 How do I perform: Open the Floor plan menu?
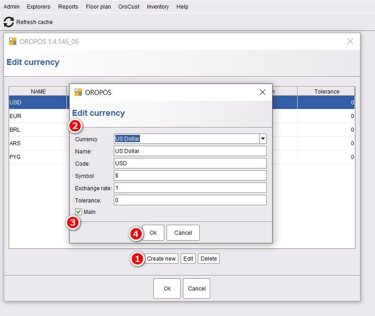(98, 7)
